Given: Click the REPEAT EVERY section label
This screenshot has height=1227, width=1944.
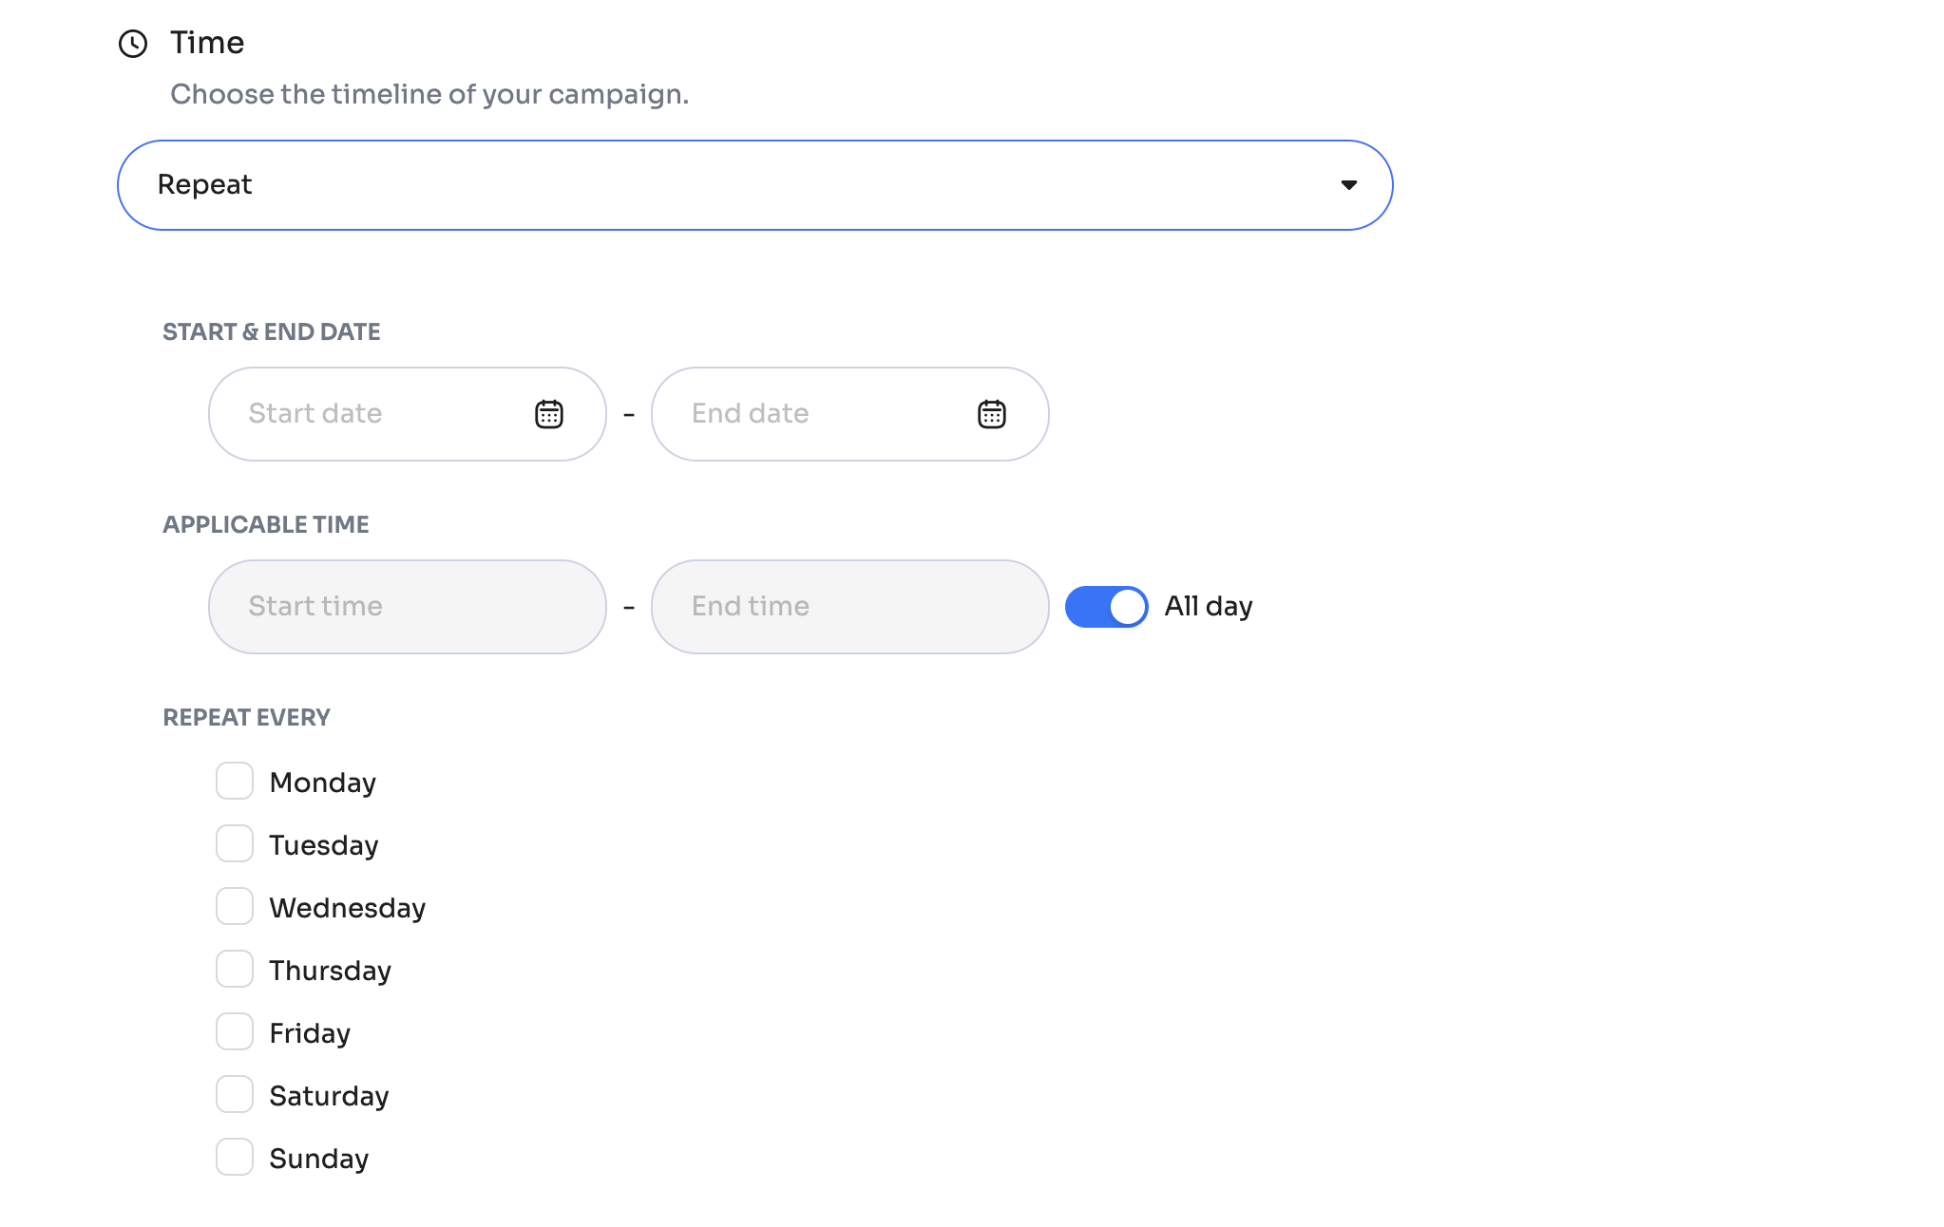Looking at the screenshot, I should [x=246, y=718].
